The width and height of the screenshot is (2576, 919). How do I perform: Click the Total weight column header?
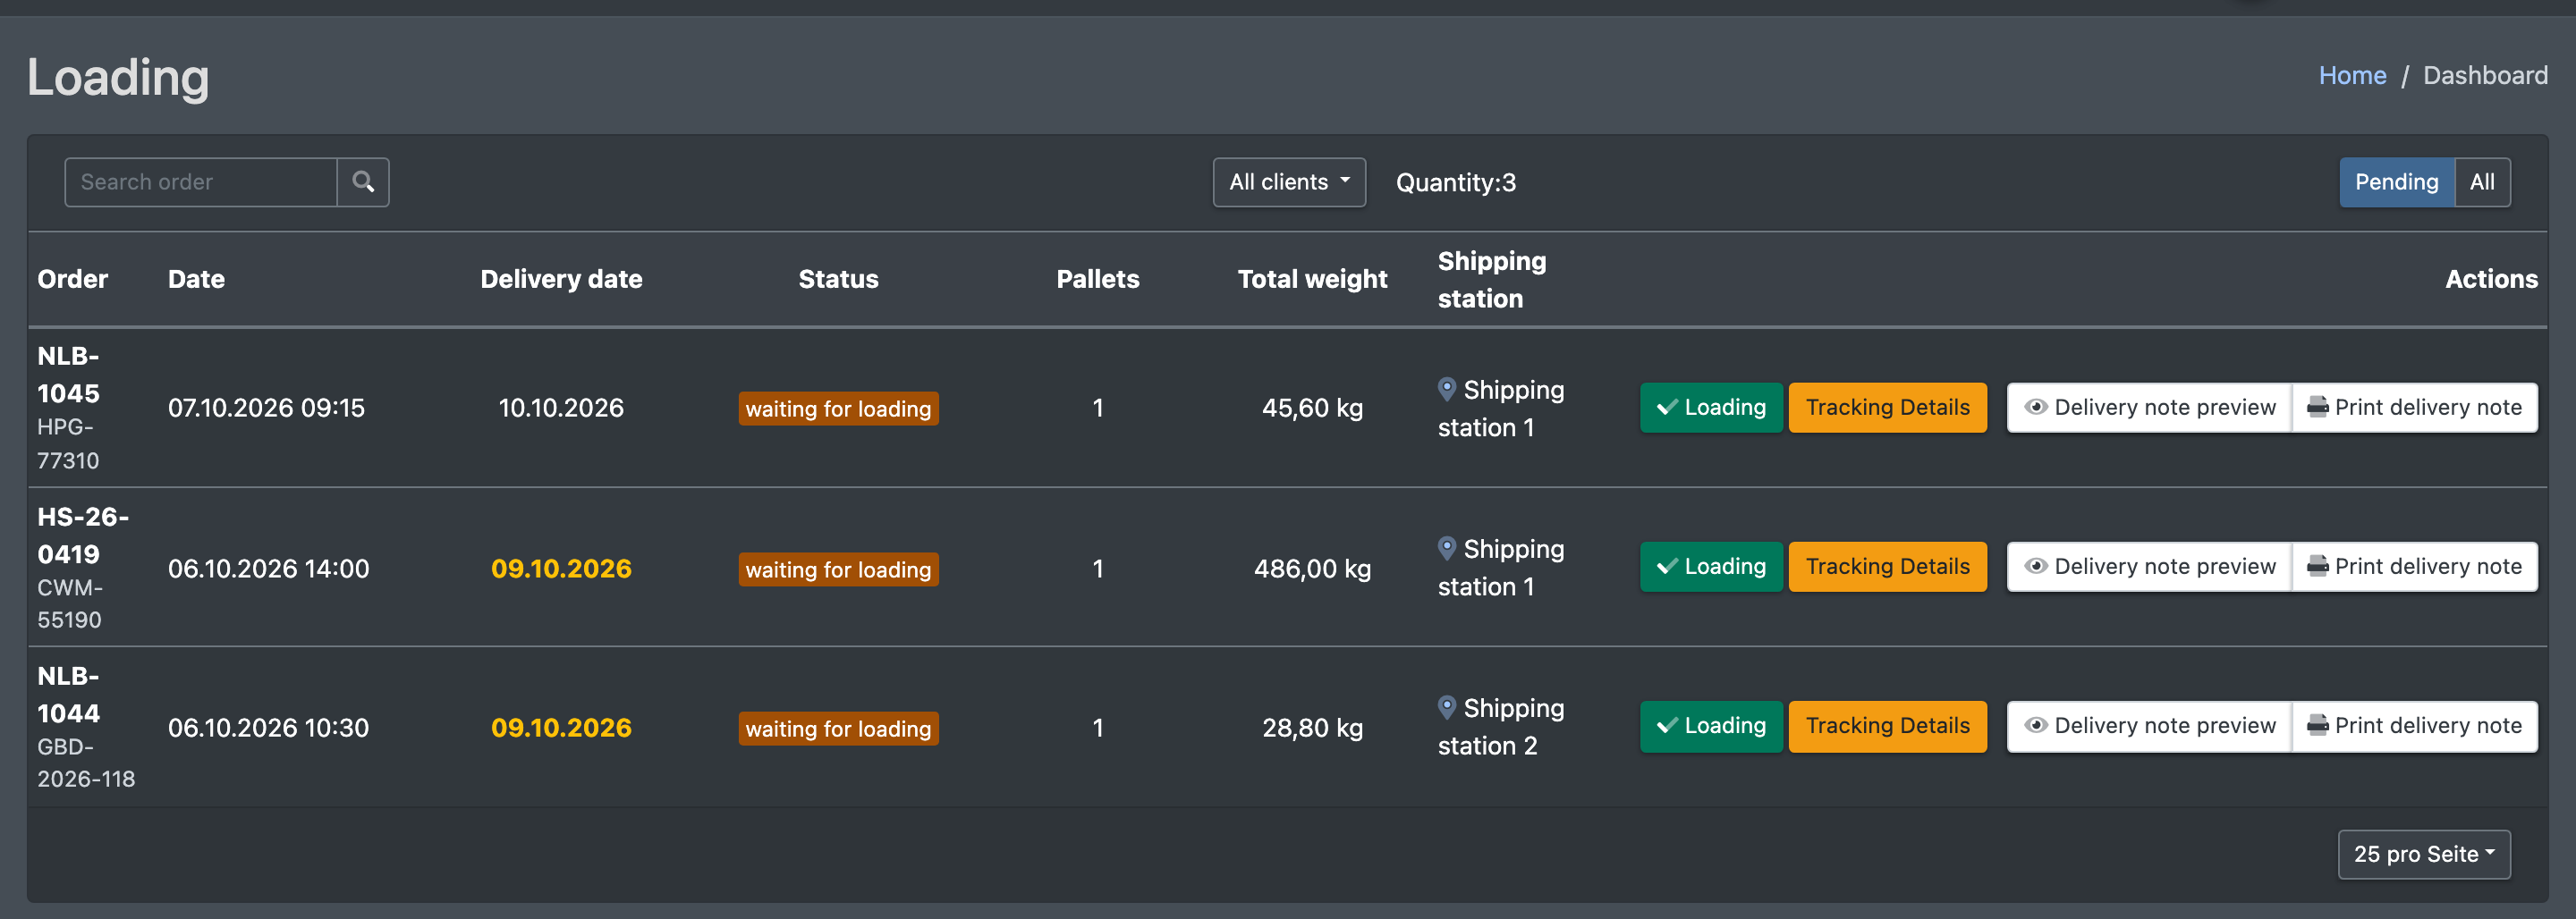pyautogui.click(x=1312, y=279)
